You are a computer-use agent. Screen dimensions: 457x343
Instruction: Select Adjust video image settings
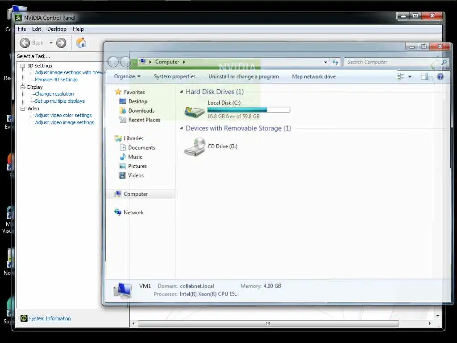pyautogui.click(x=64, y=122)
